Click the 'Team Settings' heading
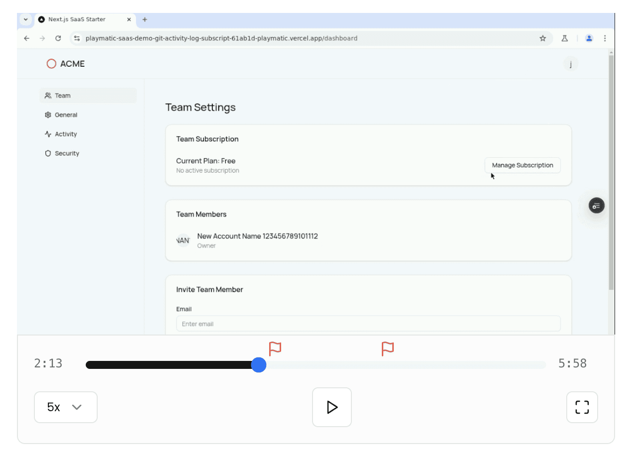Viewport: 640px width, 456px height. tap(200, 108)
